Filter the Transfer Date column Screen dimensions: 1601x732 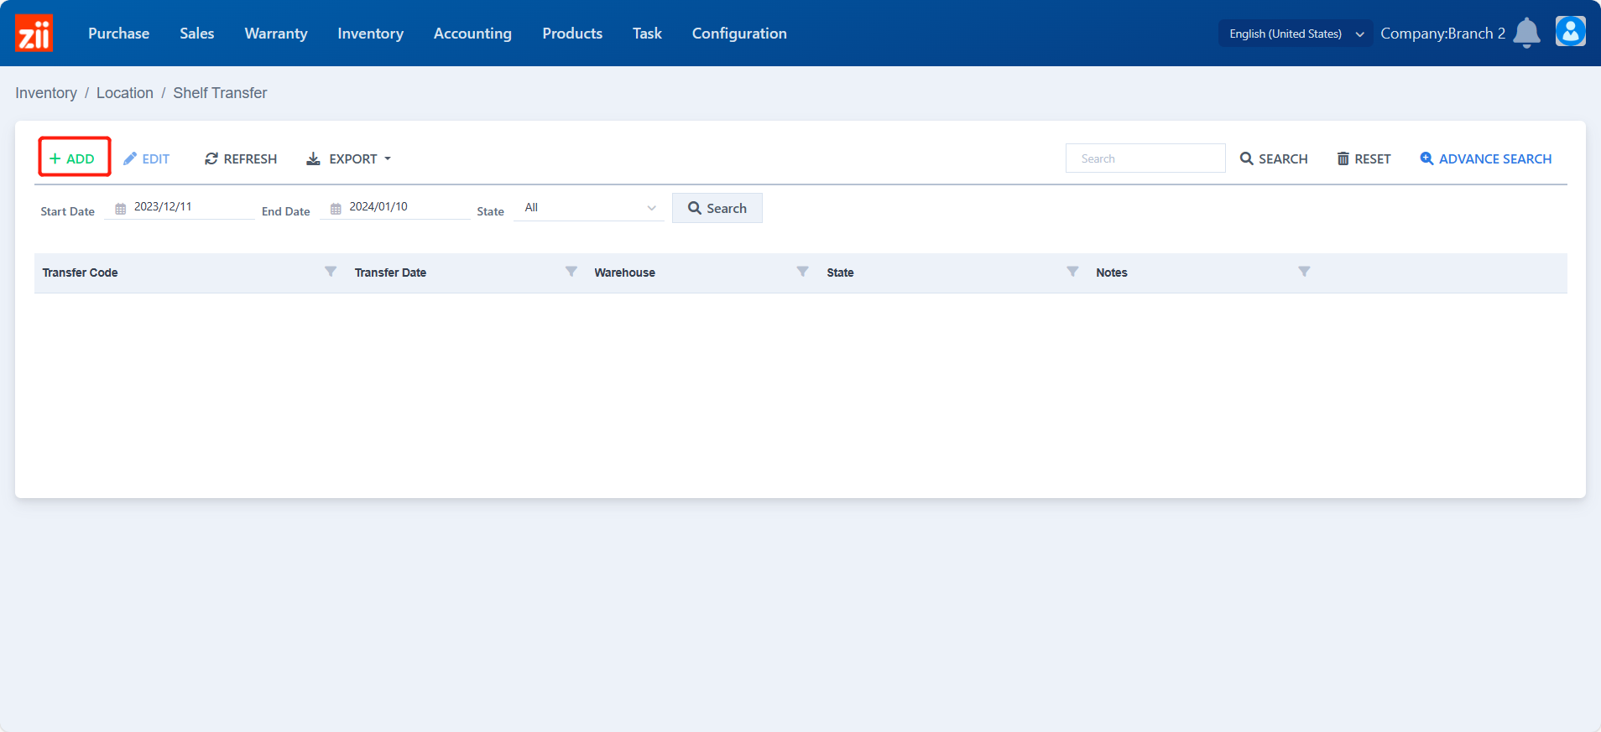(571, 272)
